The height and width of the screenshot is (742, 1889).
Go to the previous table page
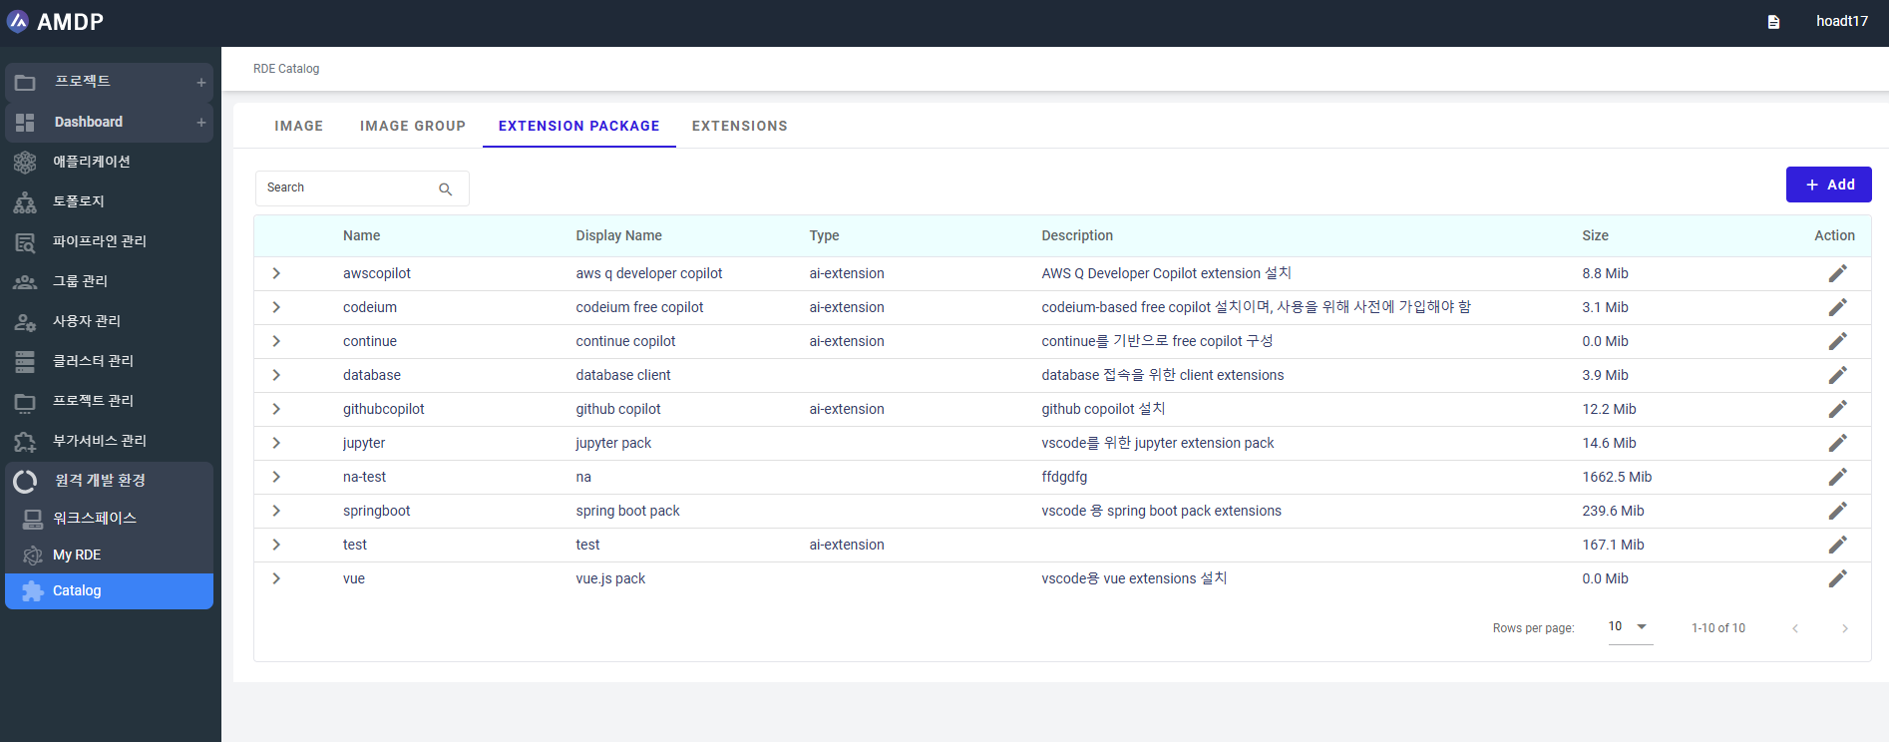1795,628
